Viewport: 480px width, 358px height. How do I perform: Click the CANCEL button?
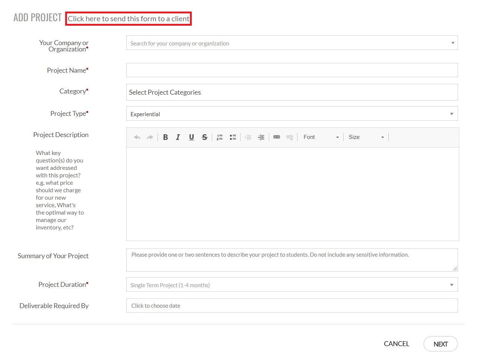pos(396,344)
